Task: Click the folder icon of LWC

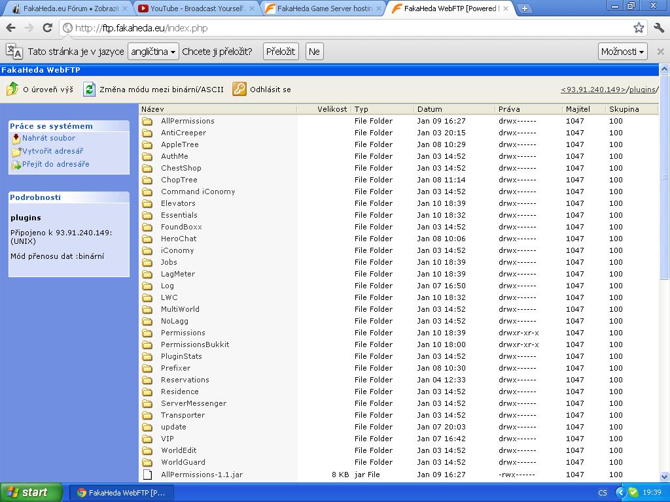Action: pyautogui.click(x=147, y=297)
